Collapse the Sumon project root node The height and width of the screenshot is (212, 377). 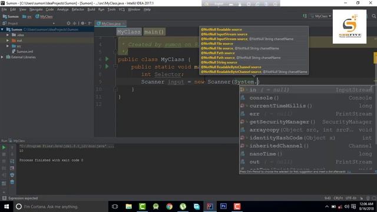[2, 29]
